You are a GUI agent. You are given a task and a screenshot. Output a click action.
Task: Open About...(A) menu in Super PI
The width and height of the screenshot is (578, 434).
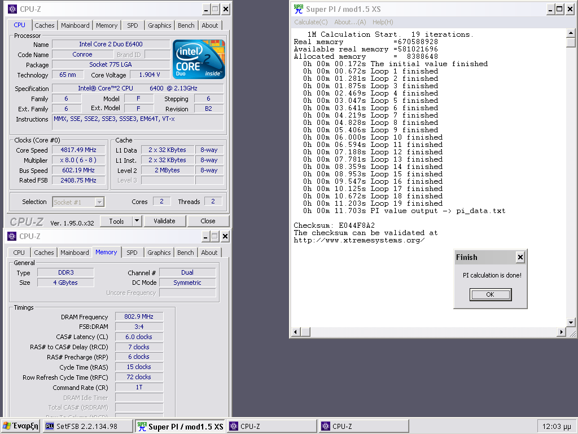pyautogui.click(x=350, y=22)
